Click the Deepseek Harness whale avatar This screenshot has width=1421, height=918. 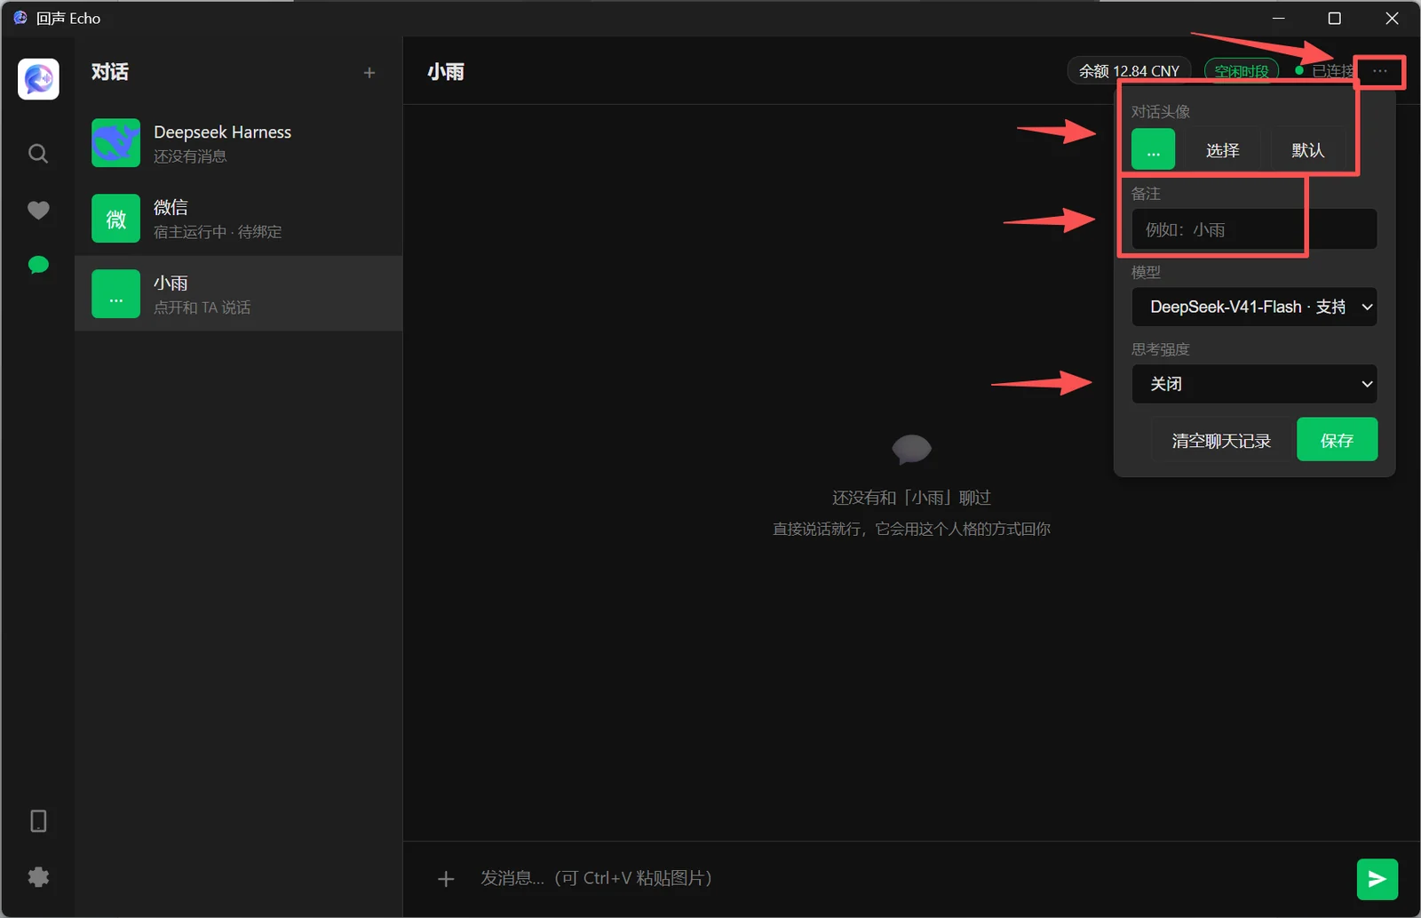pos(115,143)
